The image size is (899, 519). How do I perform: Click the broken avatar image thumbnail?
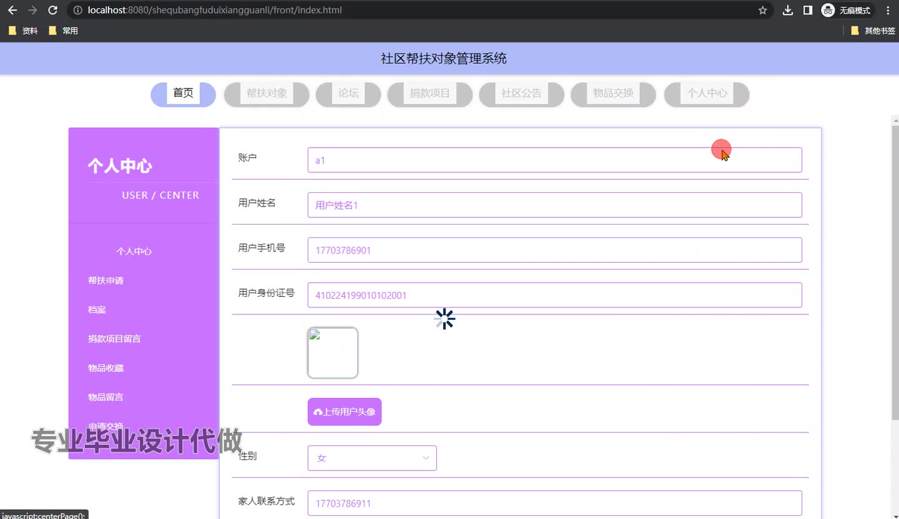[333, 352]
